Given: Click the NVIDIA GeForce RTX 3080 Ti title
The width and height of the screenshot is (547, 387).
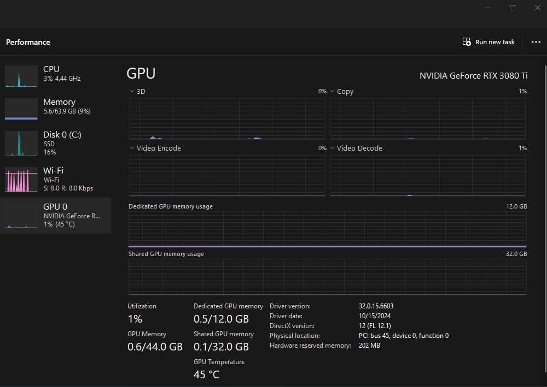Looking at the screenshot, I should [473, 75].
